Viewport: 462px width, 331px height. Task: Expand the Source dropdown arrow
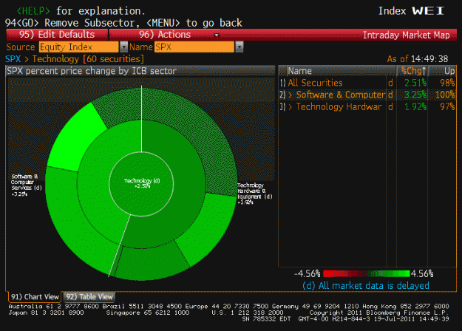pos(123,47)
